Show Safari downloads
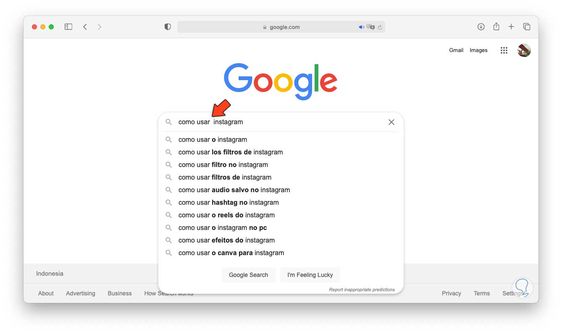The image size is (562, 334). 481,27
